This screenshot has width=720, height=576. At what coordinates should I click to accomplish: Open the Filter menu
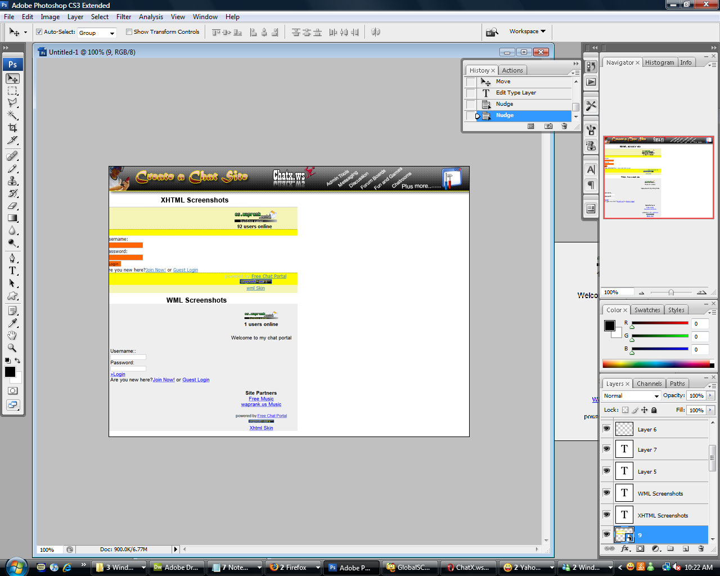124,17
